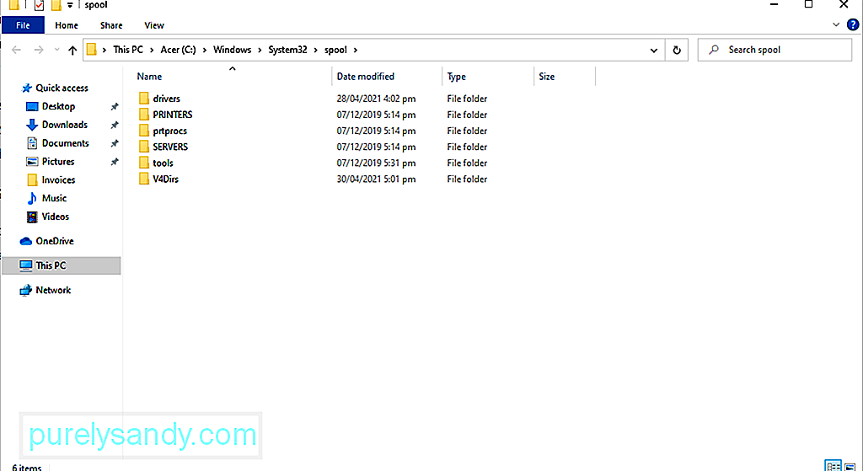This screenshot has width=863, height=471.
Task: Open Pictures in navigation pane
Action: (58, 161)
